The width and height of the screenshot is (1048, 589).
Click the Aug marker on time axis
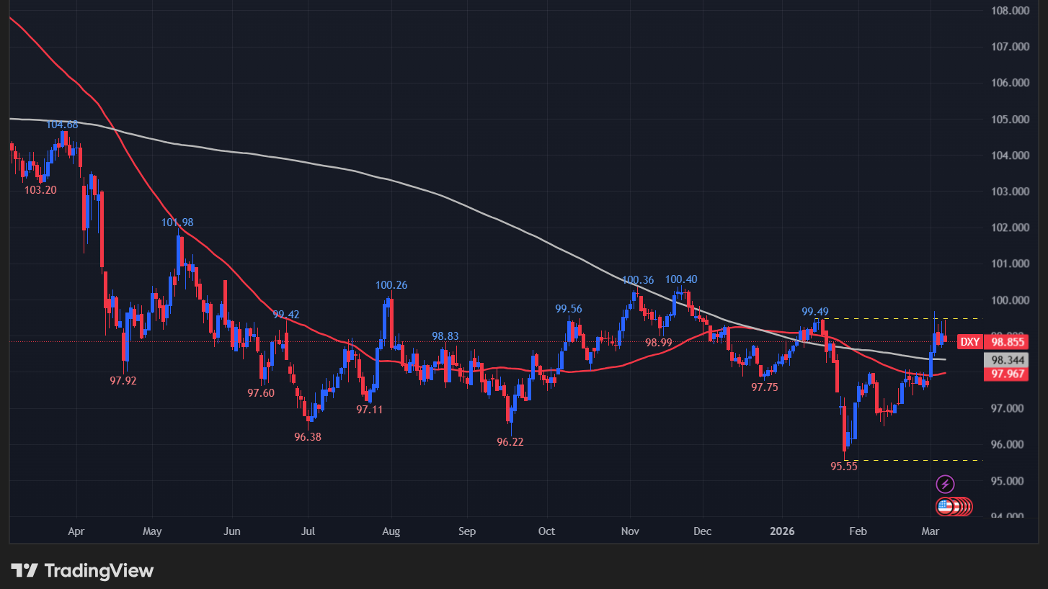click(390, 531)
